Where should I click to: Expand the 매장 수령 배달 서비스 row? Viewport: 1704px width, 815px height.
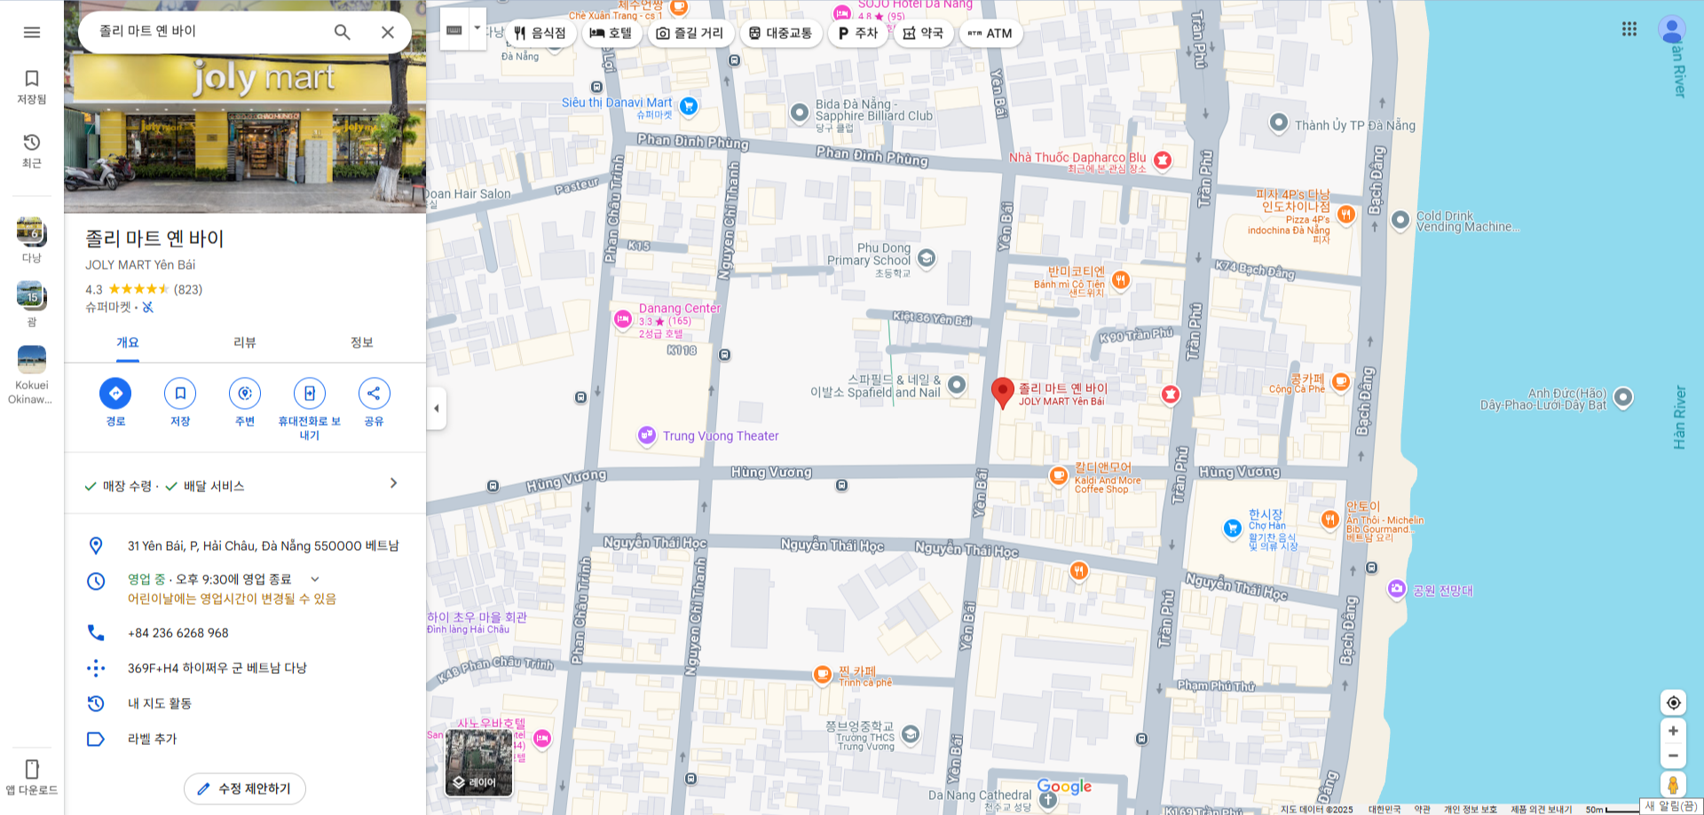245,485
